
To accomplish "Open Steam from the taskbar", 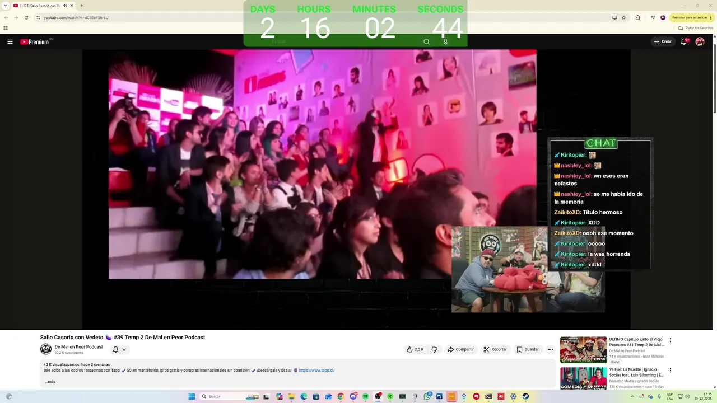I will coord(525,396).
